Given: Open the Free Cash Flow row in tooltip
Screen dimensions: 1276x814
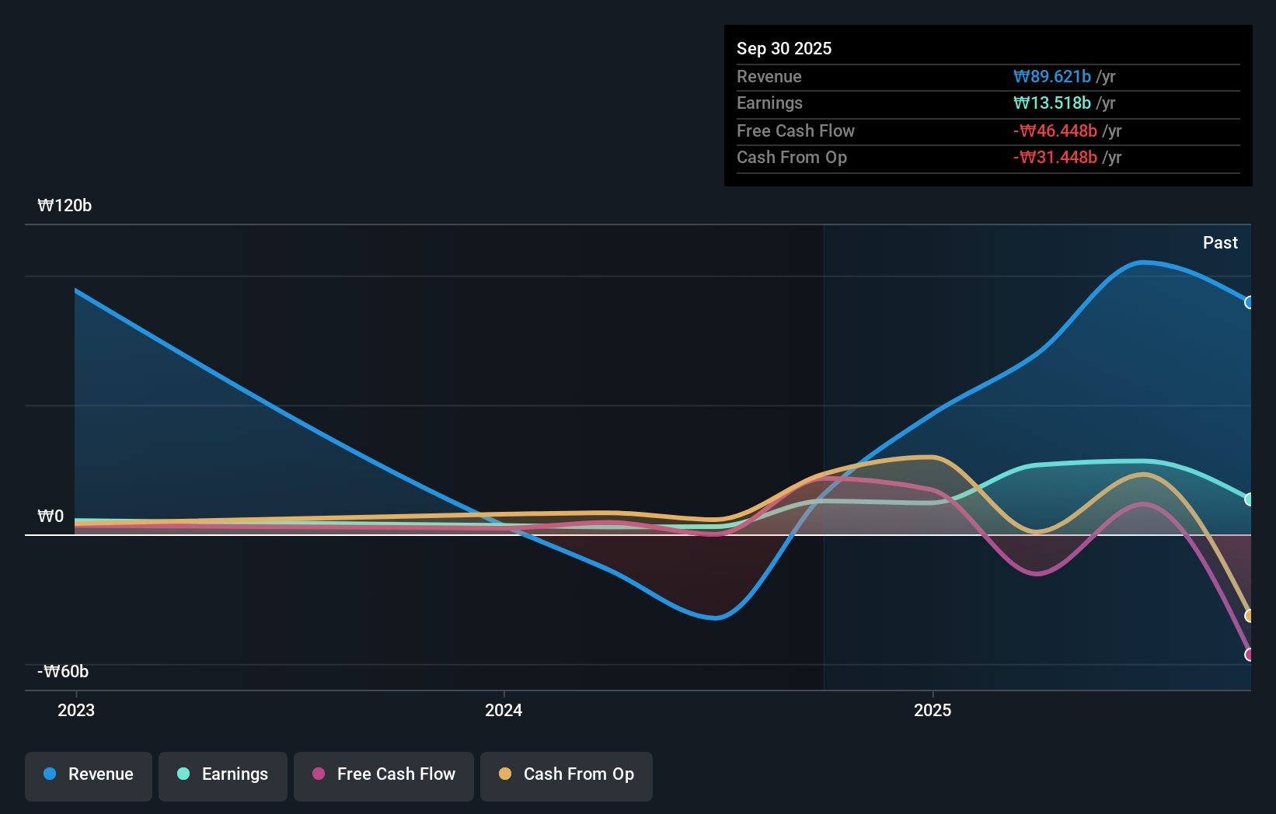Looking at the screenshot, I should tap(796, 130).
